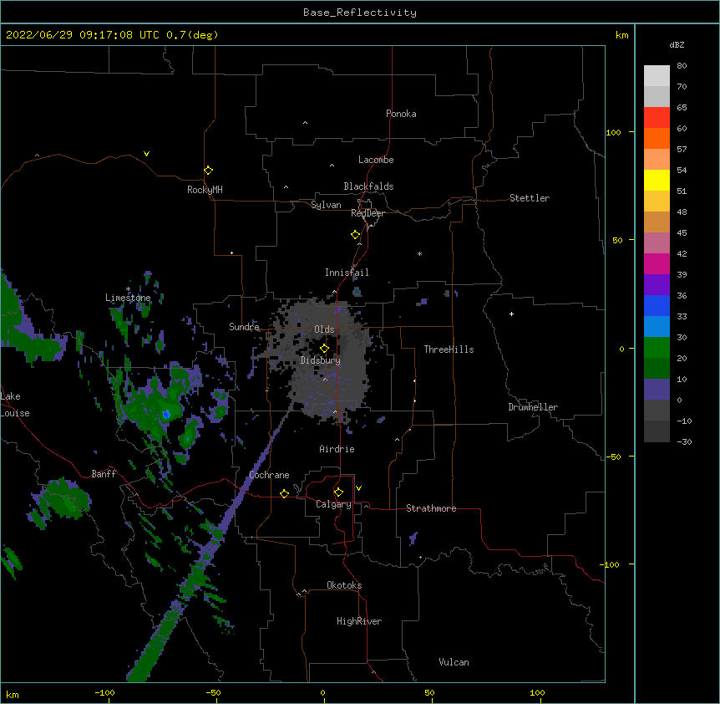Viewport: 720px width, 704px height.
Task: Click the Banff label
Action: click(104, 474)
